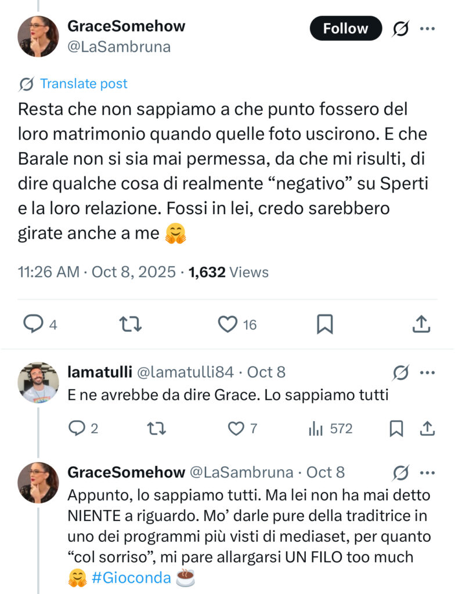Reply to lamatulli's comment

(x=77, y=429)
